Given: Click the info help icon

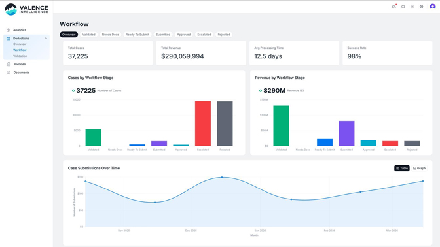Looking at the screenshot, I should [403, 7].
